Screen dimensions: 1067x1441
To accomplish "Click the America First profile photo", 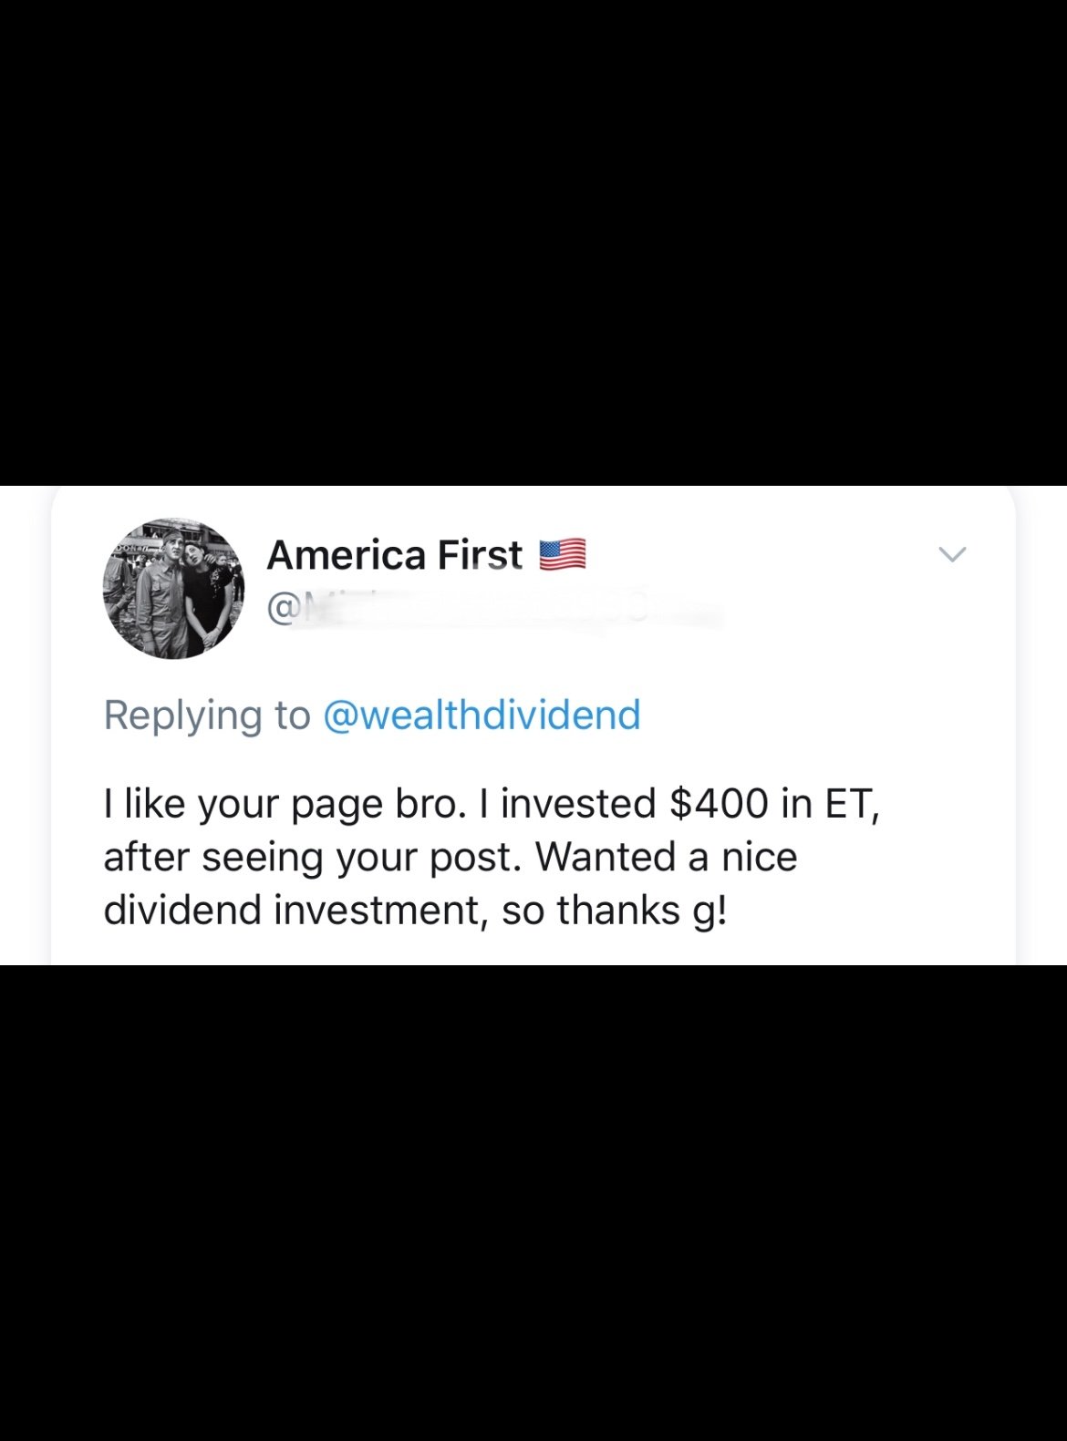I will (173, 588).
